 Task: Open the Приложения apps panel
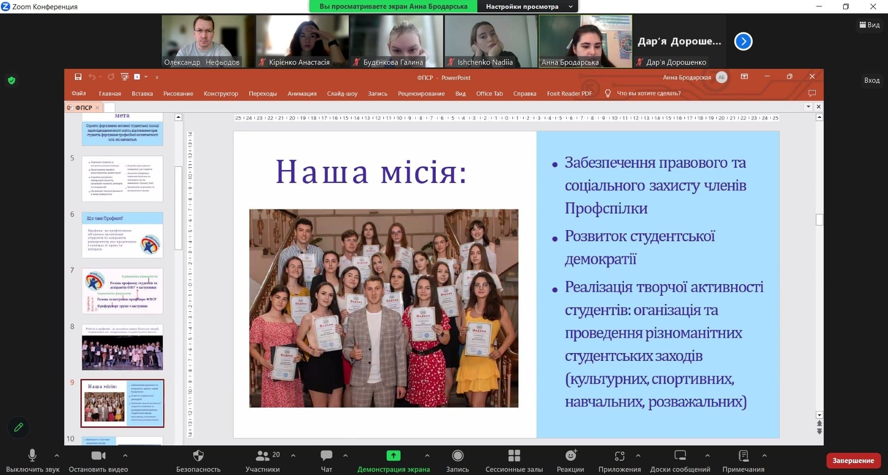(x=620, y=461)
